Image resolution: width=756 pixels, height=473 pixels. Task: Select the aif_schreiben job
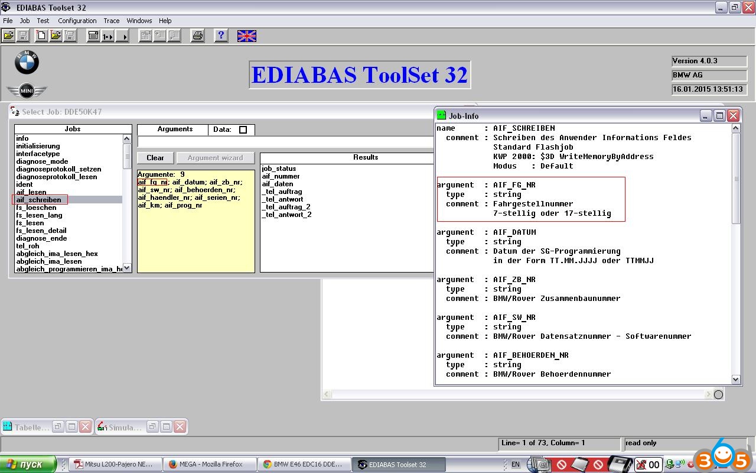(x=38, y=200)
